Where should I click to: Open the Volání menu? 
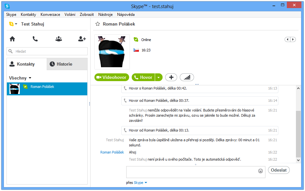(x=70, y=15)
